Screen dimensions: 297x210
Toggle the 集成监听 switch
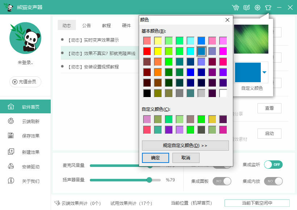click(273, 164)
